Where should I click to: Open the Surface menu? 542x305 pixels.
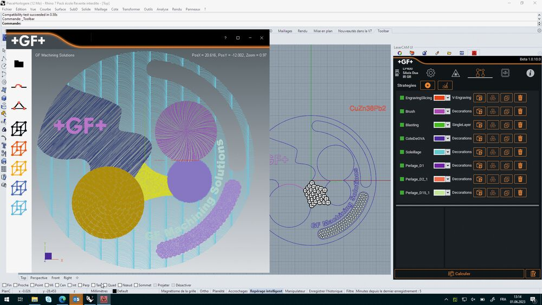pos(60,9)
